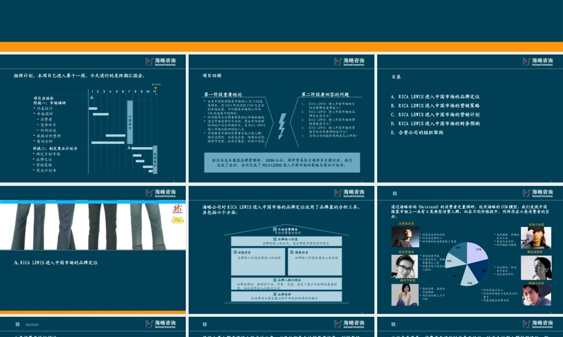Click the 第二阶段要回答的问题 heading

(325, 94)
